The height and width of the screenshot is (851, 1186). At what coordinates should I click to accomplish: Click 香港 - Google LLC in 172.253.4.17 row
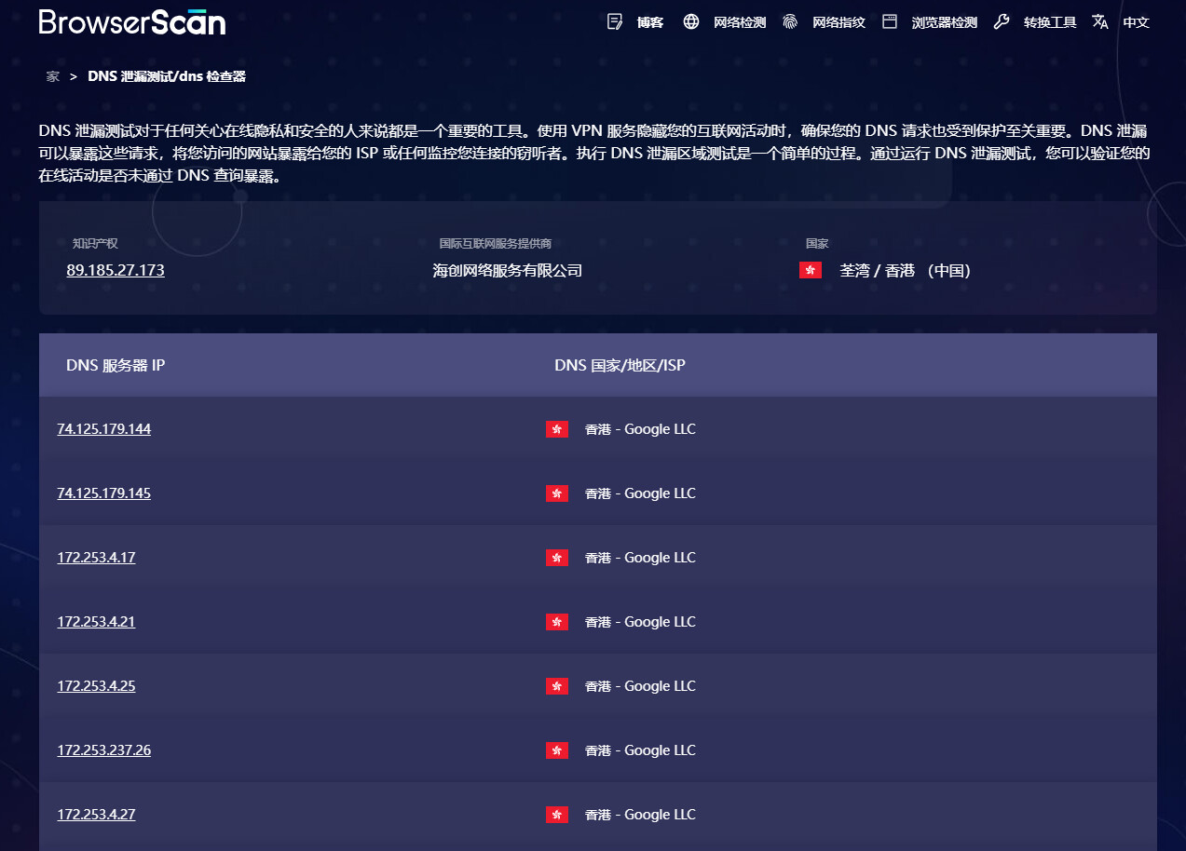pos(640,558)
